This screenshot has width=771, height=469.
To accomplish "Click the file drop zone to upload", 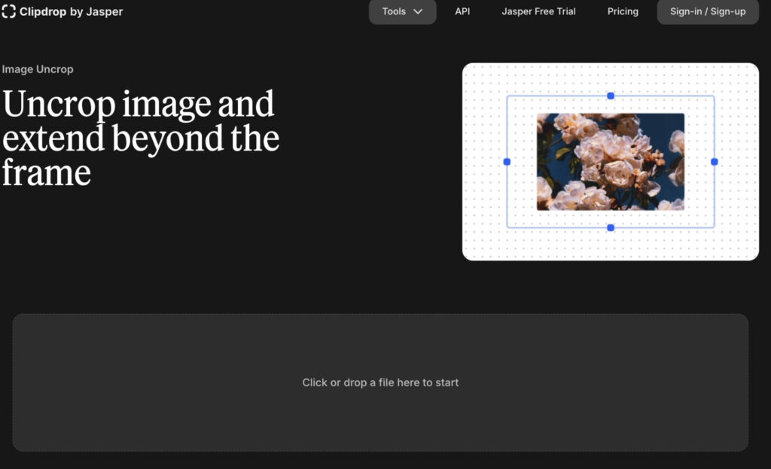I will (380, 422).
